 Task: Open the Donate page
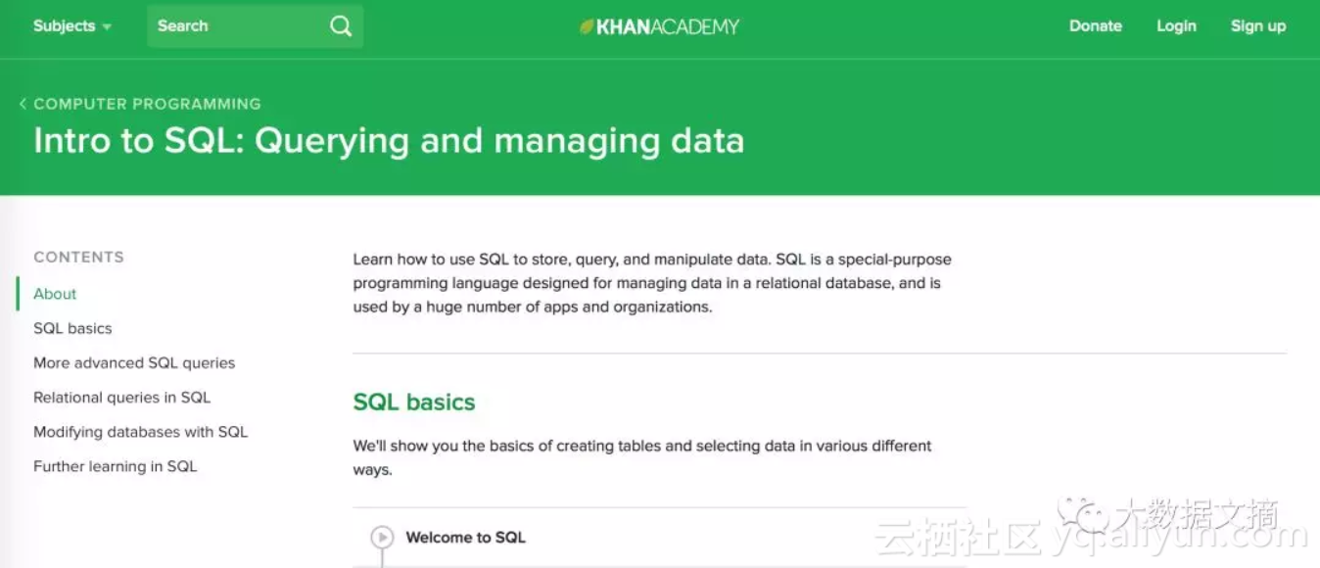coord(1095,26)
